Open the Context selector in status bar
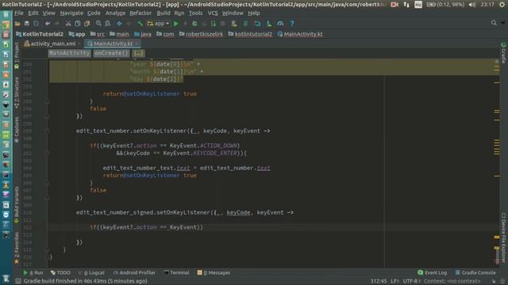The width and height of the screenshot is (508, 285). [x=452, y=281]
